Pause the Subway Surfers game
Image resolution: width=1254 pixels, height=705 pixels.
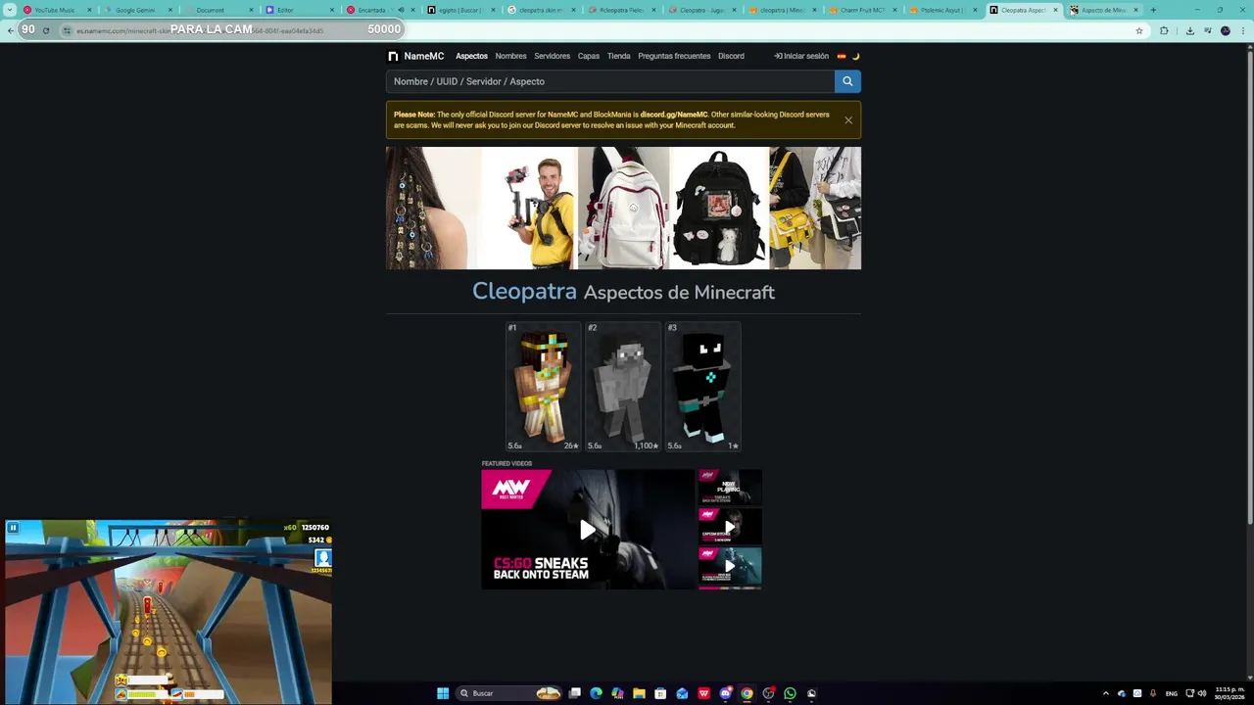(13, 528)
